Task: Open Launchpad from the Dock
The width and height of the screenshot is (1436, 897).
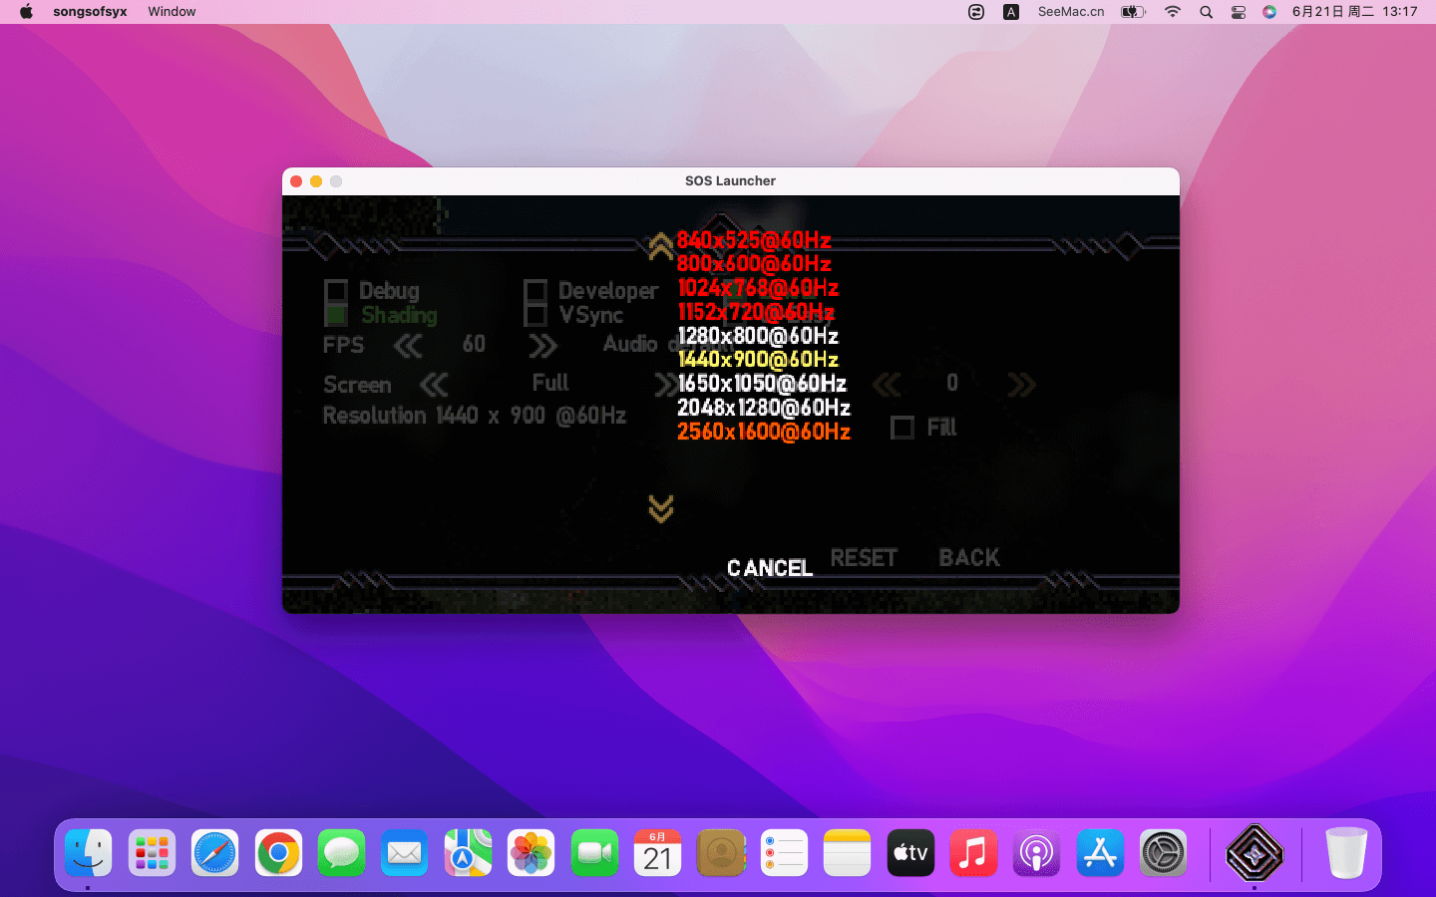Action: point(152,853)
